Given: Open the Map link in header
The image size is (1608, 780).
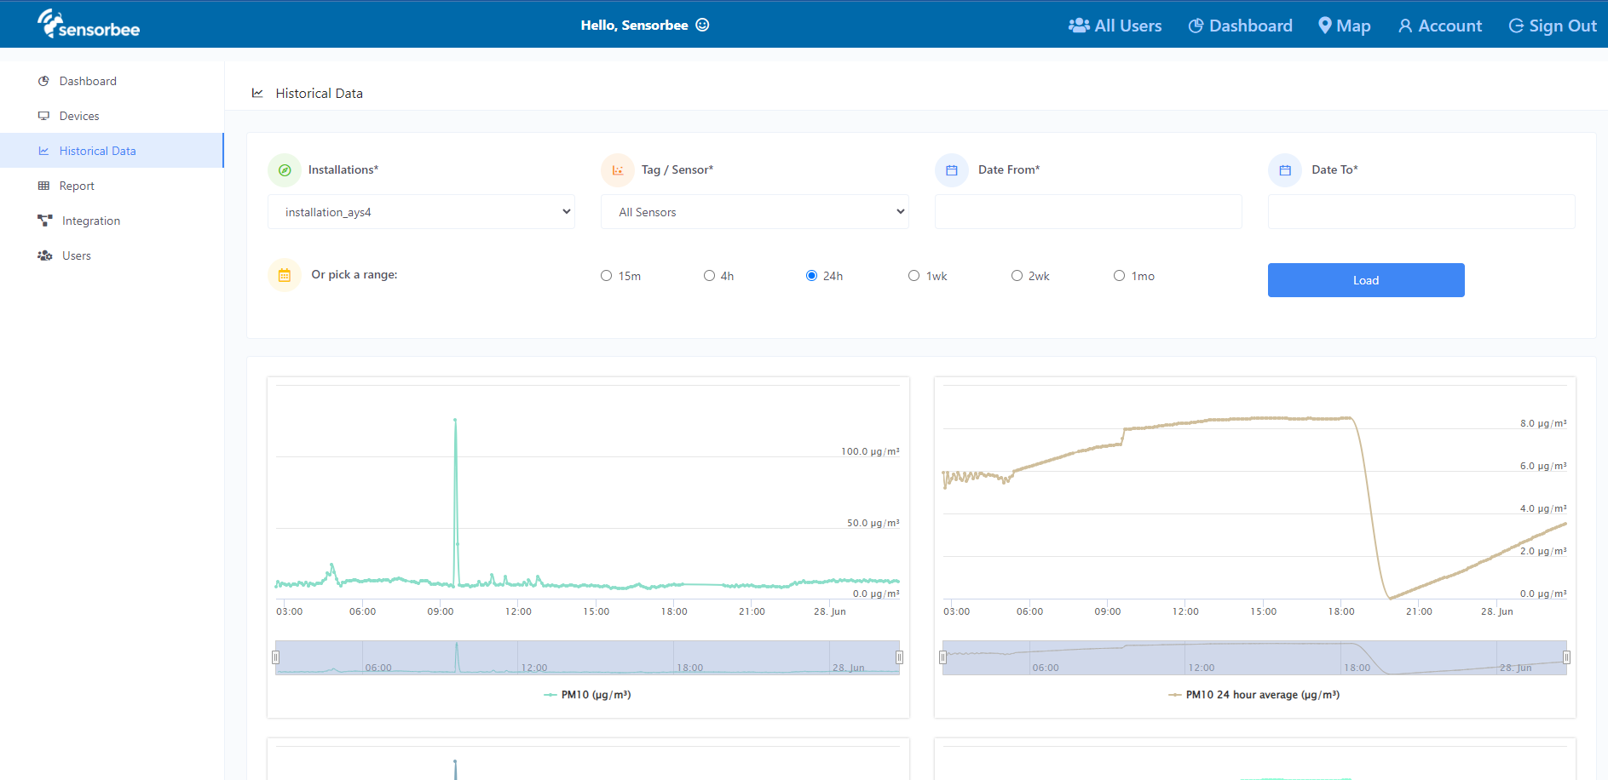Looking at the screenshot, I should point(1345,26).
